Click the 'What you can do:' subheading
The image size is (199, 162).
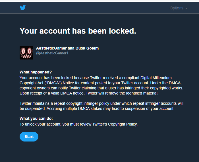coord(36,118)
